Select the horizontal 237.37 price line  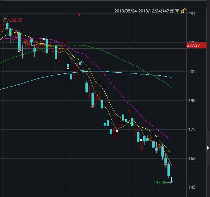(94, 48)
